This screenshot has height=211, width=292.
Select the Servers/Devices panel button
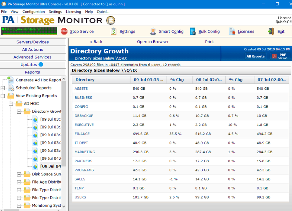(x=33, y=42)
